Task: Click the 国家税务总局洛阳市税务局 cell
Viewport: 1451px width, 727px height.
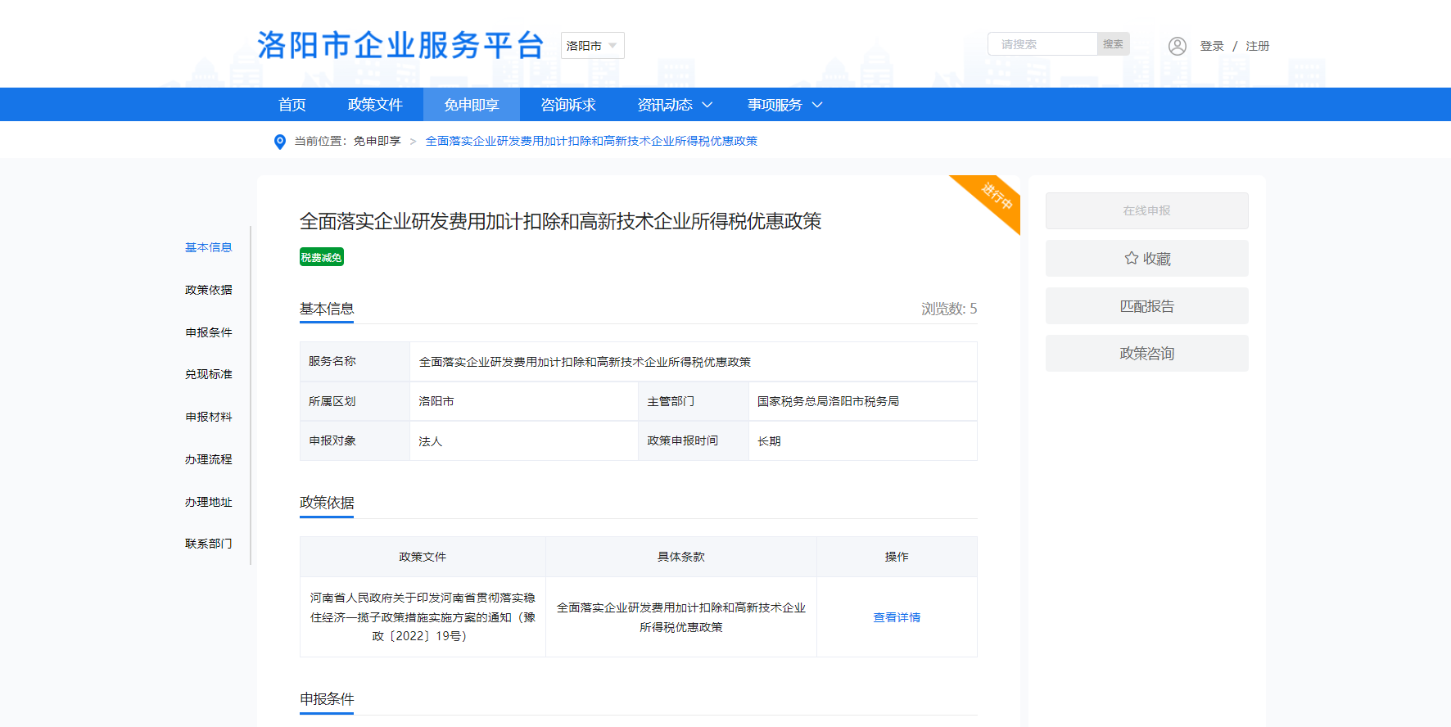Action: (x=863, y=401)
